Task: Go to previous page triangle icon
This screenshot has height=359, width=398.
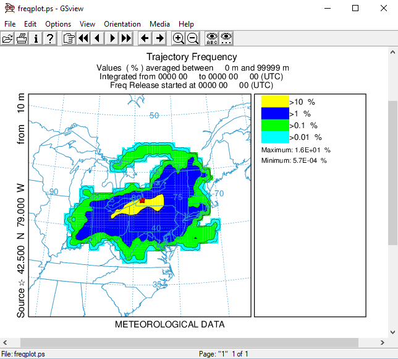Action: tap(97, 38)
